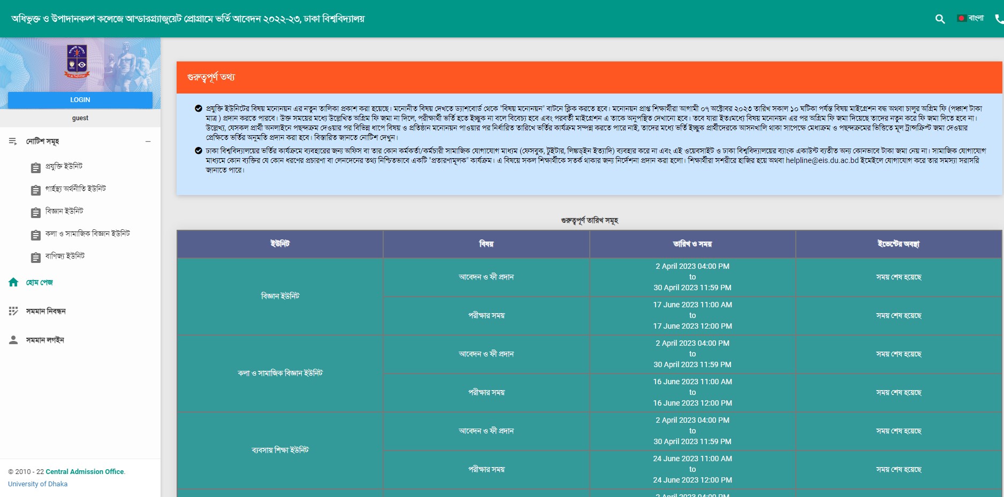Click the phone icon in top bar
The height and width of the screenshot is (497, 1004).
pyautogui.click(x=999, y=19)
